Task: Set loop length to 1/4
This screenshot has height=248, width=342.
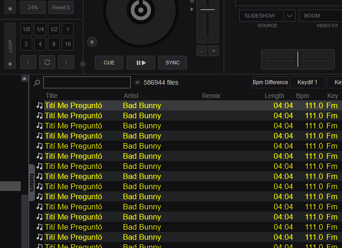Action: click(x=40, y=29)
